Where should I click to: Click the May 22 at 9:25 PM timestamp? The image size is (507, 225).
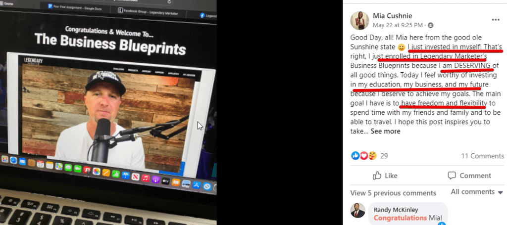coord(398,25)
